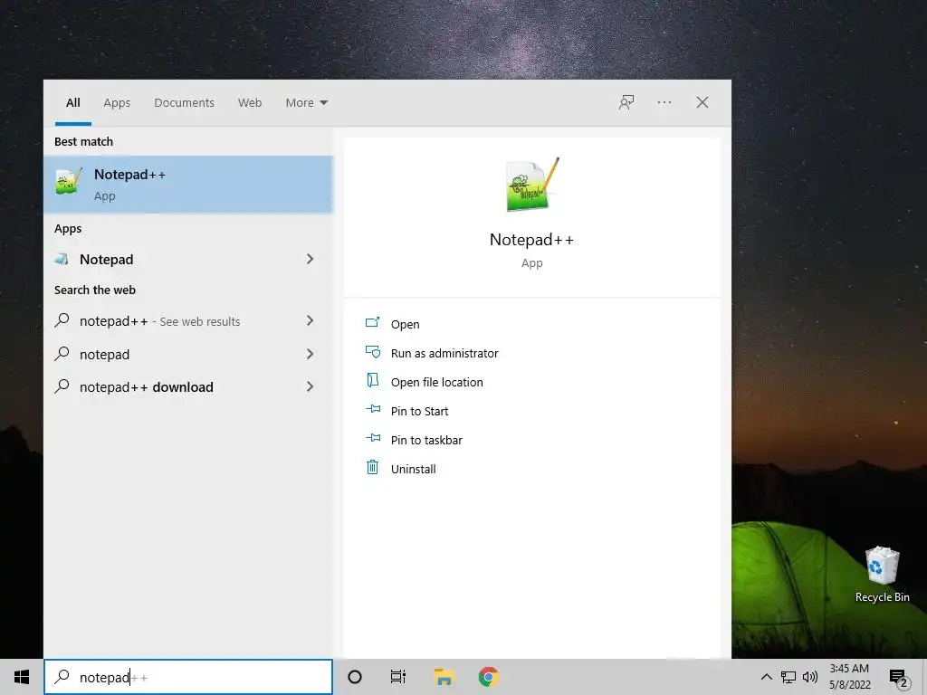Screen dimensions: 927x695
Task: Open network status tray icon
Action: (788, 677)
